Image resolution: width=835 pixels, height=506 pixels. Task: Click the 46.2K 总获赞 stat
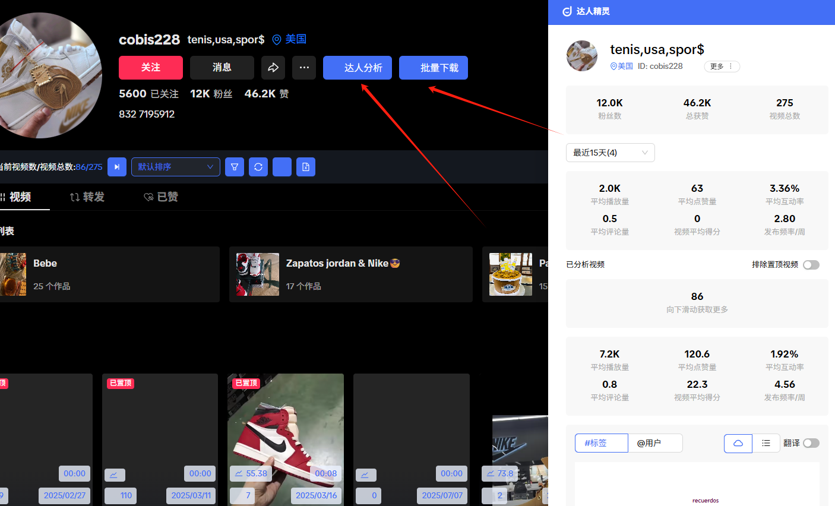tap(697, 109)
